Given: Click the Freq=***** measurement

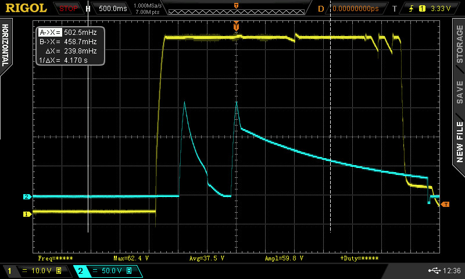Looking at the screenshot, I should (x=55, y=258).
